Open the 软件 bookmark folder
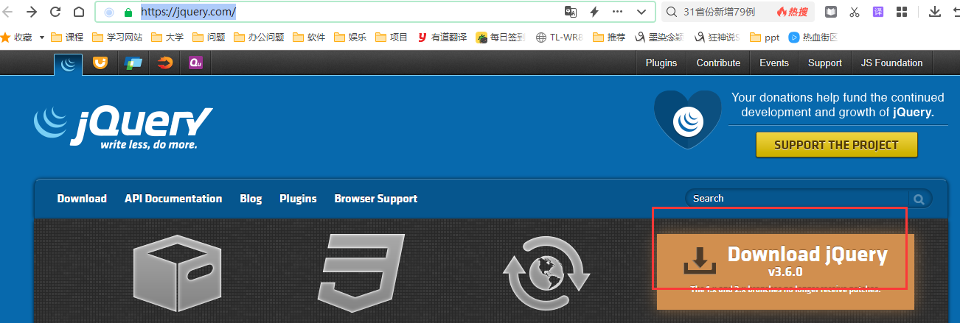The image size is (960, 323). (309, 37)
